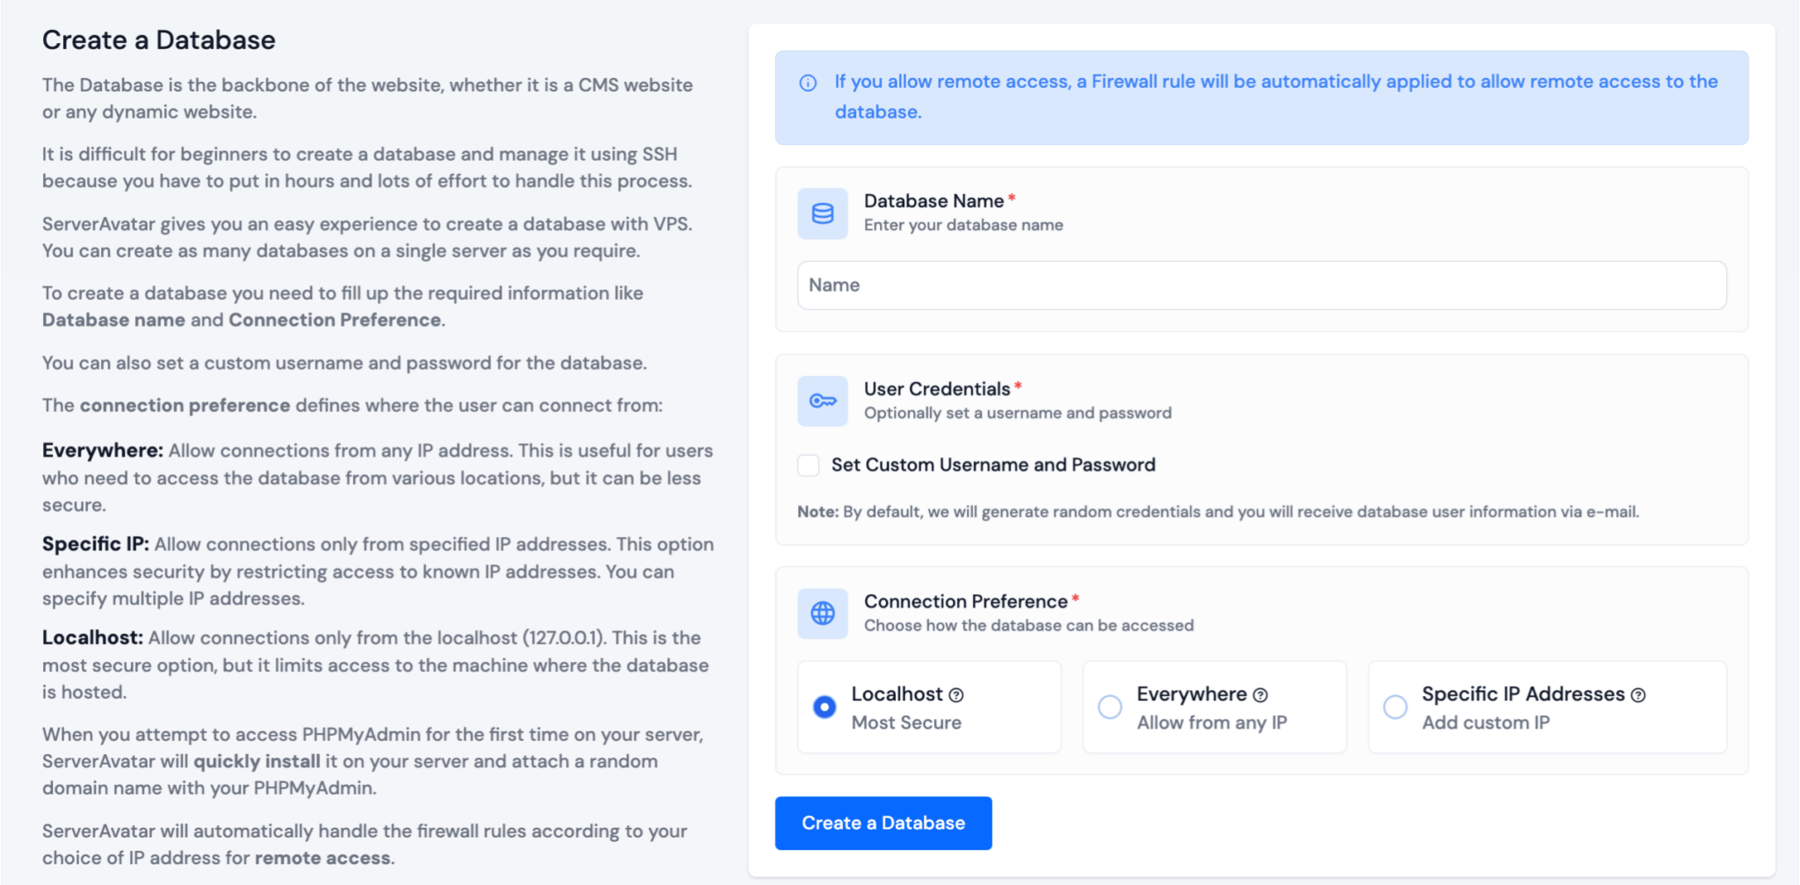Enable Set Custom Username and Password

pyautogui.click(x=808, y=465)
